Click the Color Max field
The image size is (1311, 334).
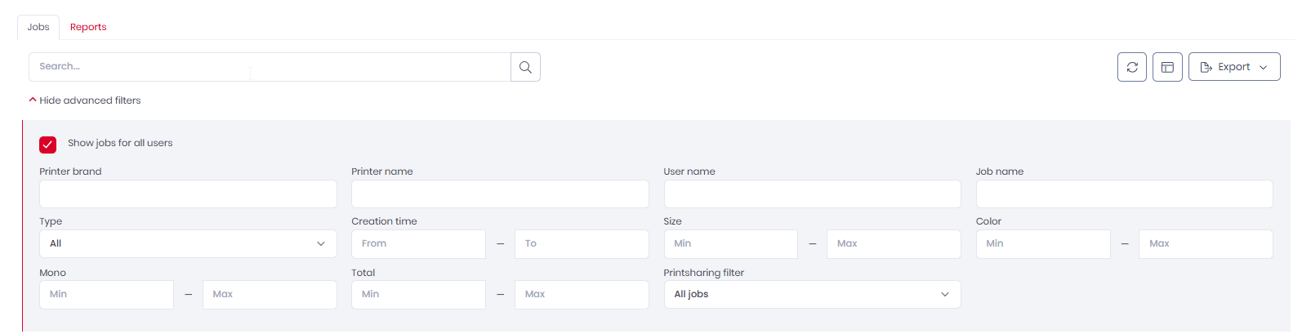click(x=1206, y=244)
